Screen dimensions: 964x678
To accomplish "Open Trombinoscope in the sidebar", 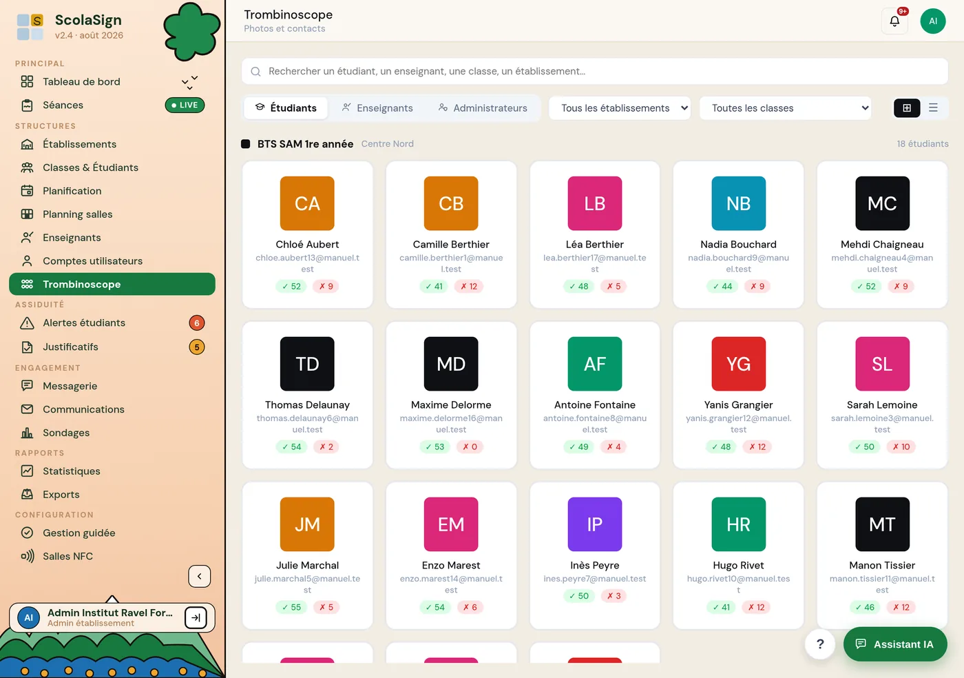I will coord(112,285).
